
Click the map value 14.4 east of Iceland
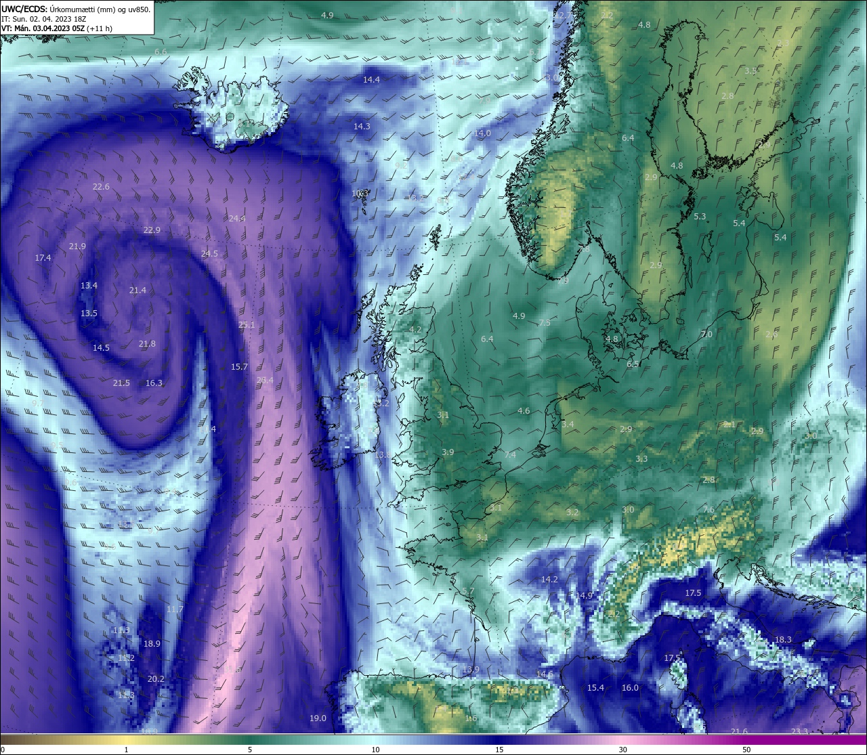tap(371, 80)
